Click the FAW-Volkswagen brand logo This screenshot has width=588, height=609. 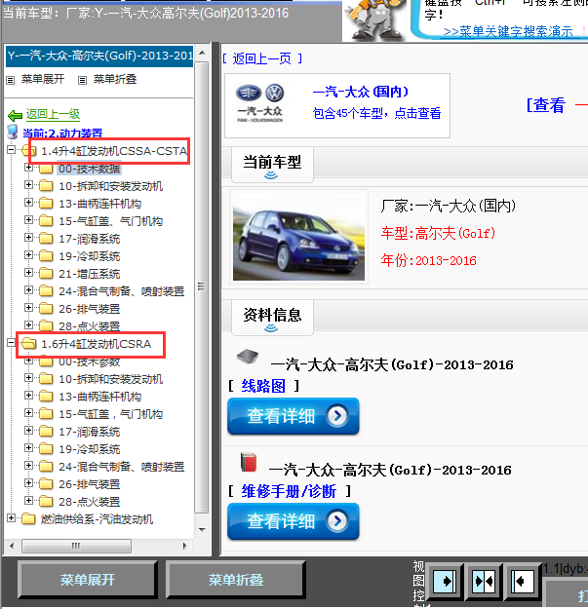click(259, 103)
